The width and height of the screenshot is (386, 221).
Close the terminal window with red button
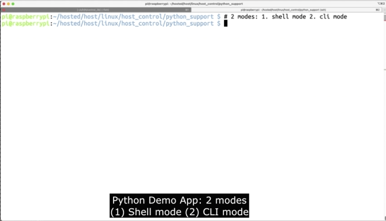pos(3,4)
